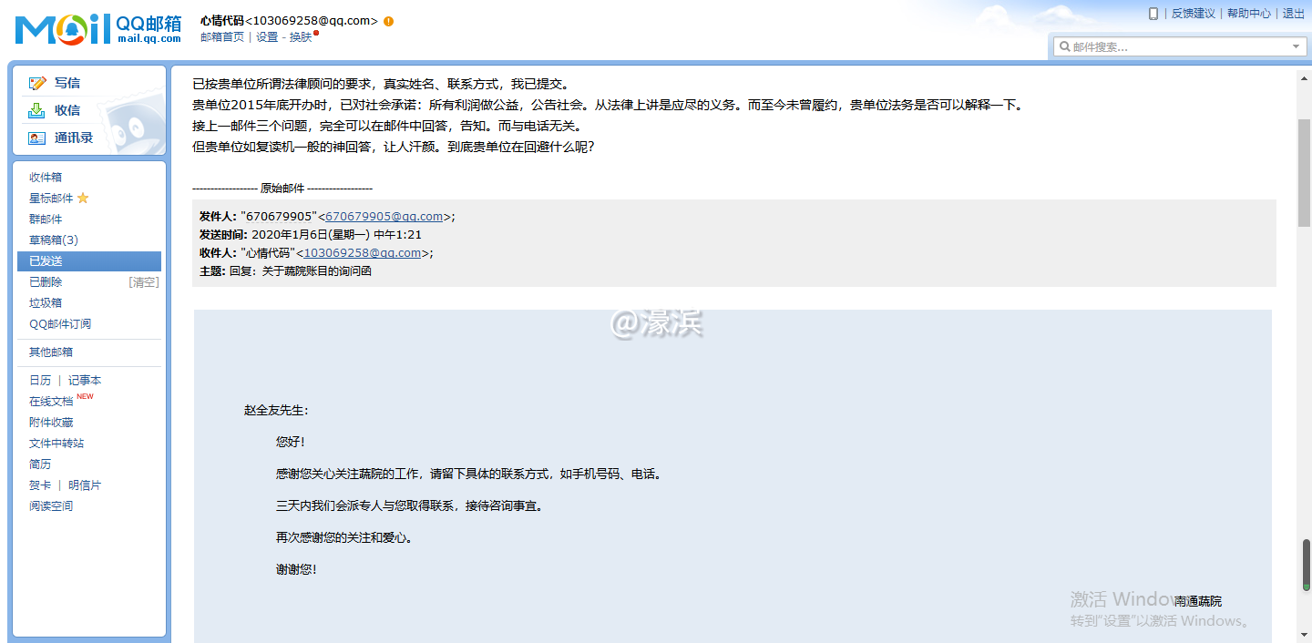Empty deleted mail using 清空
Image resolution: width=1312 pixels, height=643 pixels.
click(x=143, y=281)
